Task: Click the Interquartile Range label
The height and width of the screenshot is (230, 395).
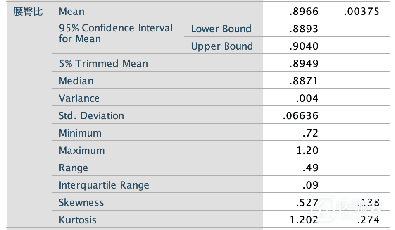Action: pyautogui.click(x=104, y=185)
